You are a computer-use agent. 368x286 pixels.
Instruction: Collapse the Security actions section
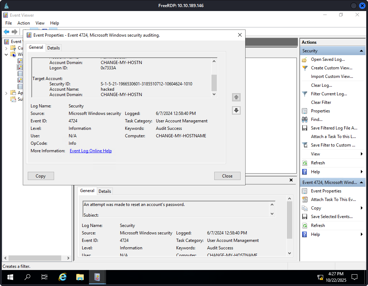pos(362,51)
